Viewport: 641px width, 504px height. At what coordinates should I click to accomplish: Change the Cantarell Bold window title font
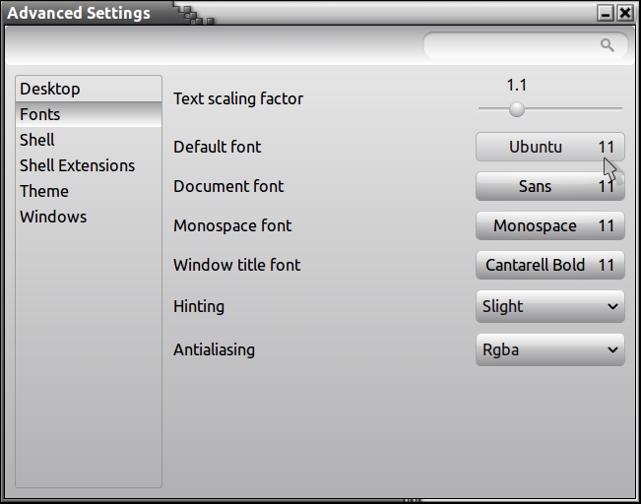[549, 265]
